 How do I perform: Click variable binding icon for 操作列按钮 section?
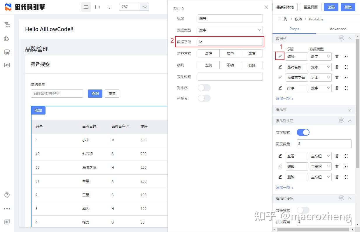tap(342, 120)
